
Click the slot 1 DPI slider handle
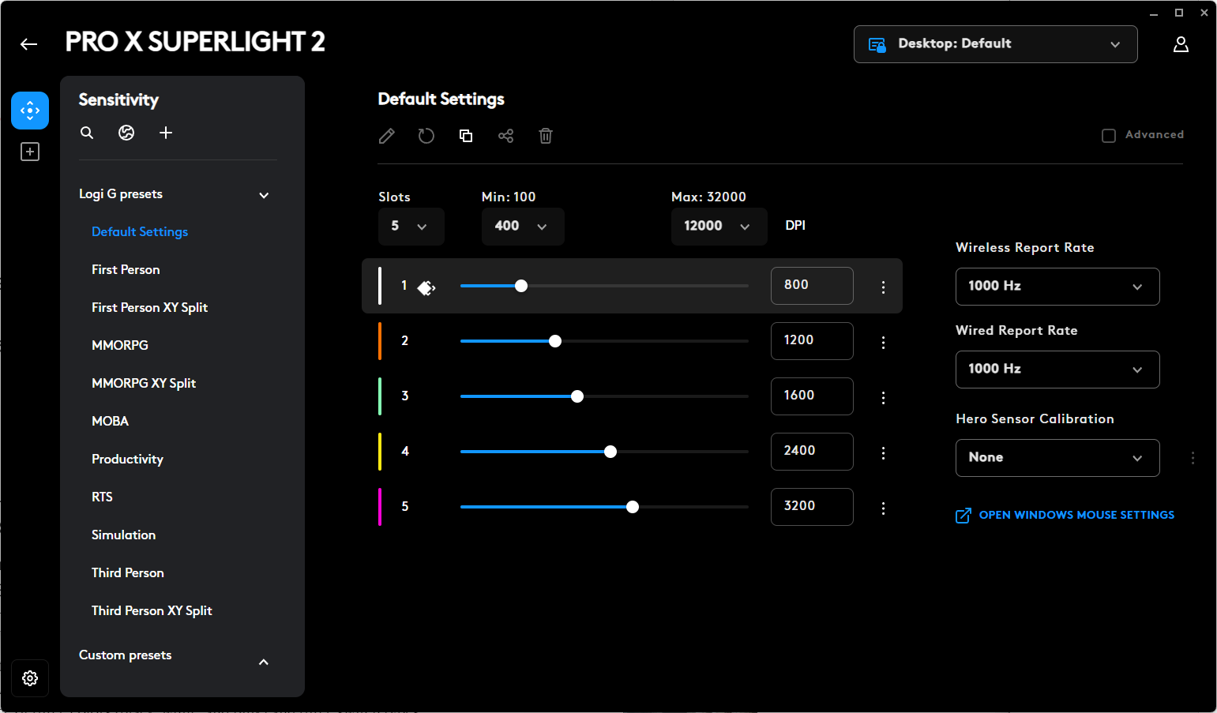[521, 286]
